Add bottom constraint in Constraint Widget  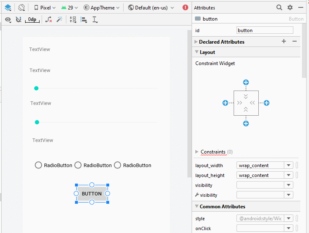click(x=246, y=123)
